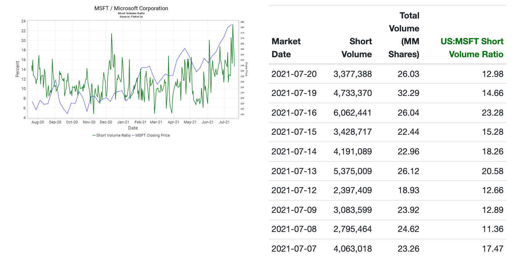Click total volume value 24.62
The height and width of the screenshot is (267, 517).
pos(409,229)
